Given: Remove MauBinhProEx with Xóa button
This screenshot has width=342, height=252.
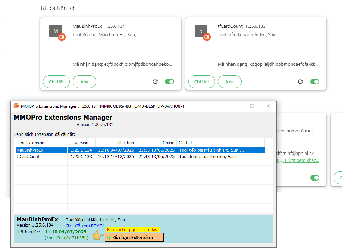Looking at the screenshot, I should [x=84, y=82].
